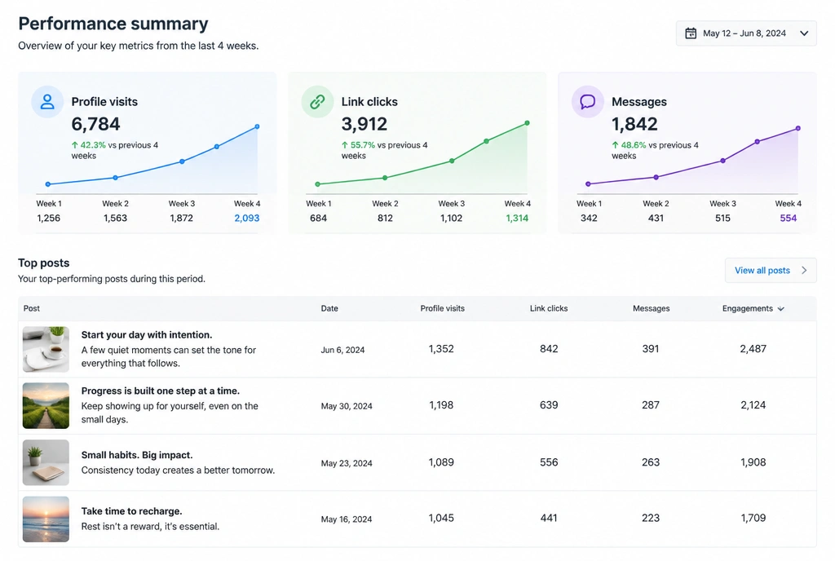This screenshot has width=835, height=561.
Task: Select Week 3 data point on Link clicks chart
Action: tap(452, 161)
